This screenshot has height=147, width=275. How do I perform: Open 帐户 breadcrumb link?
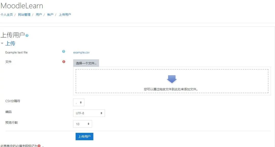(x=50, y=15)
